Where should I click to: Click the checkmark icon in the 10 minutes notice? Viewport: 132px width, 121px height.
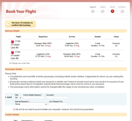point(8,24)
